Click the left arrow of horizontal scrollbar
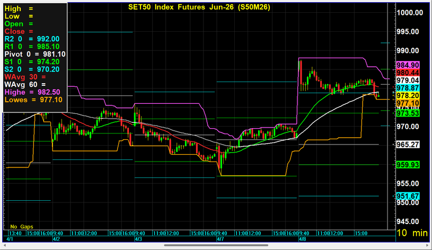432x250 pixels. (x=4, y=246)
